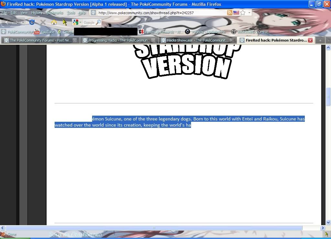The height and width of the screenshot is (239, 331).
Task: Click the horizontal scrollbar left arrow
Action: coord(3,228)
